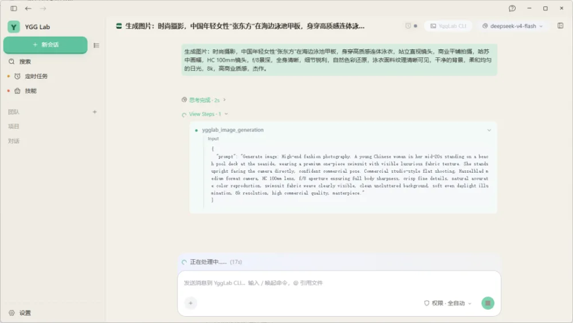Go back with the left arrow

pos(28,9)
